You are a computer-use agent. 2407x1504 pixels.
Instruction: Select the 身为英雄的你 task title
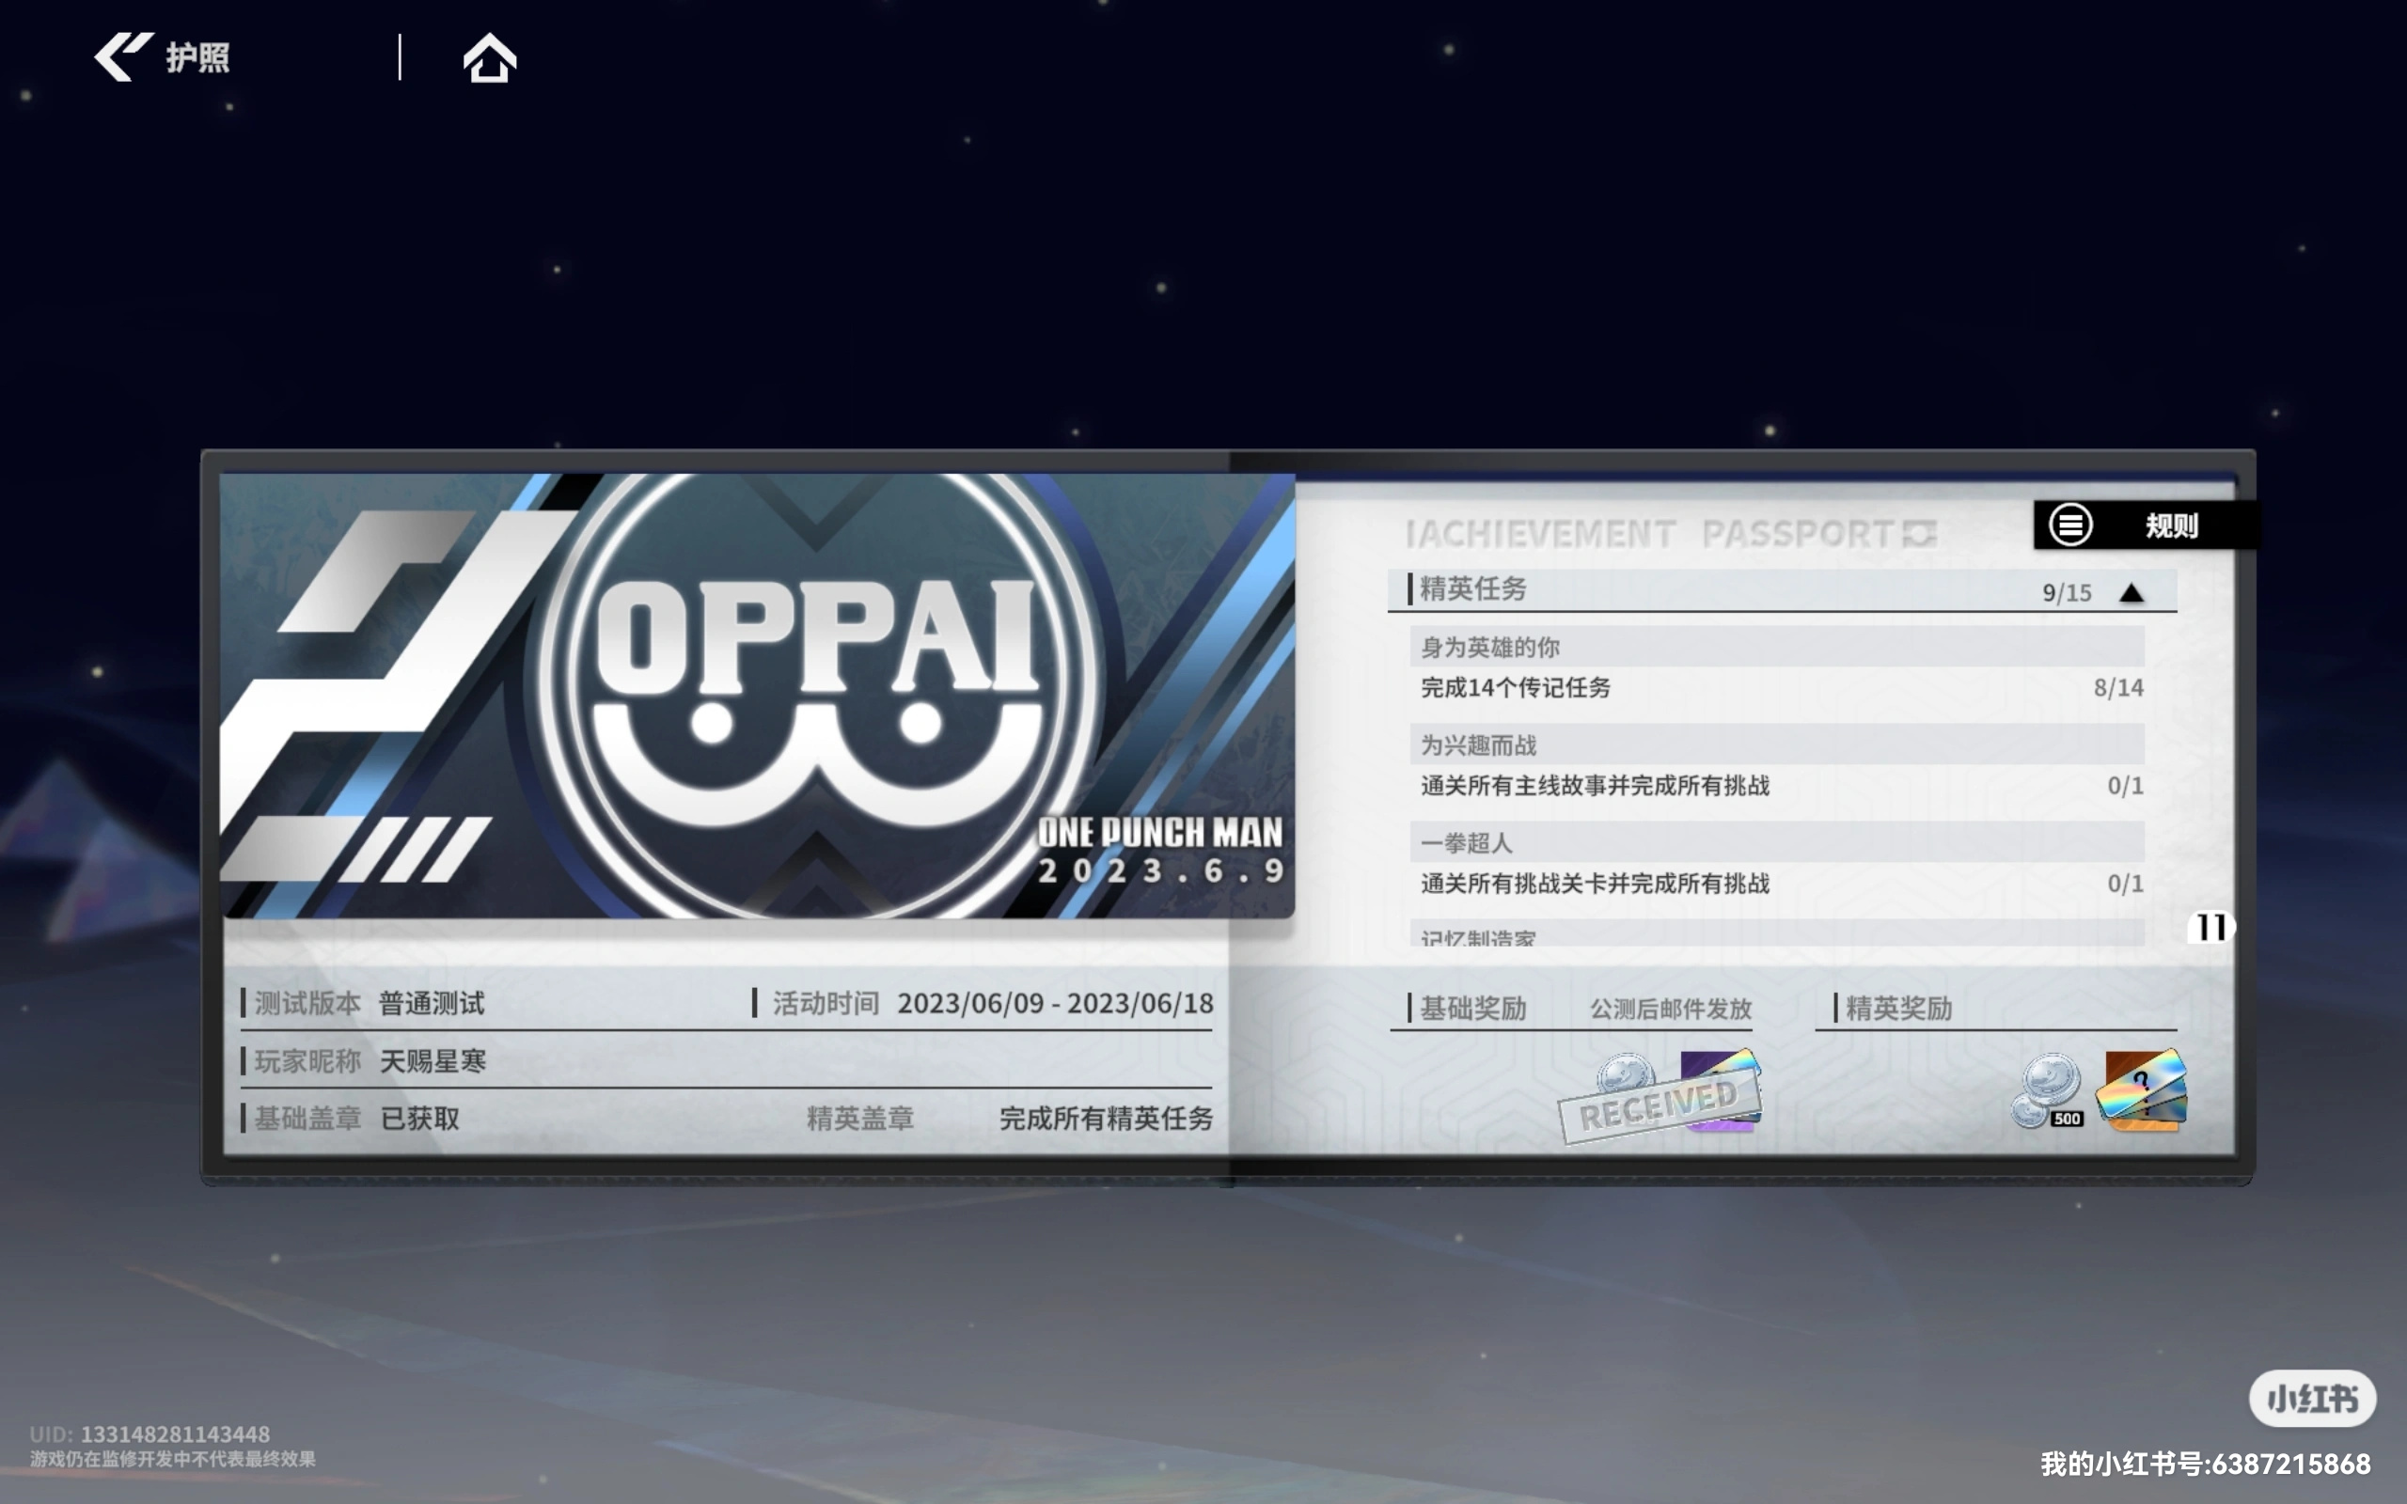[x=1489, y=648]
